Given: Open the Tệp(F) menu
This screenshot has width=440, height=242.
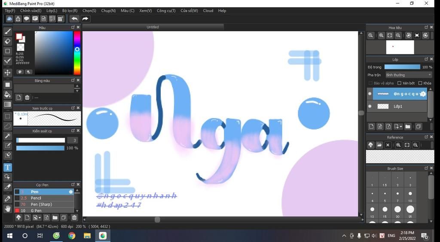Looking at the screenshot, I should [10, 11].
